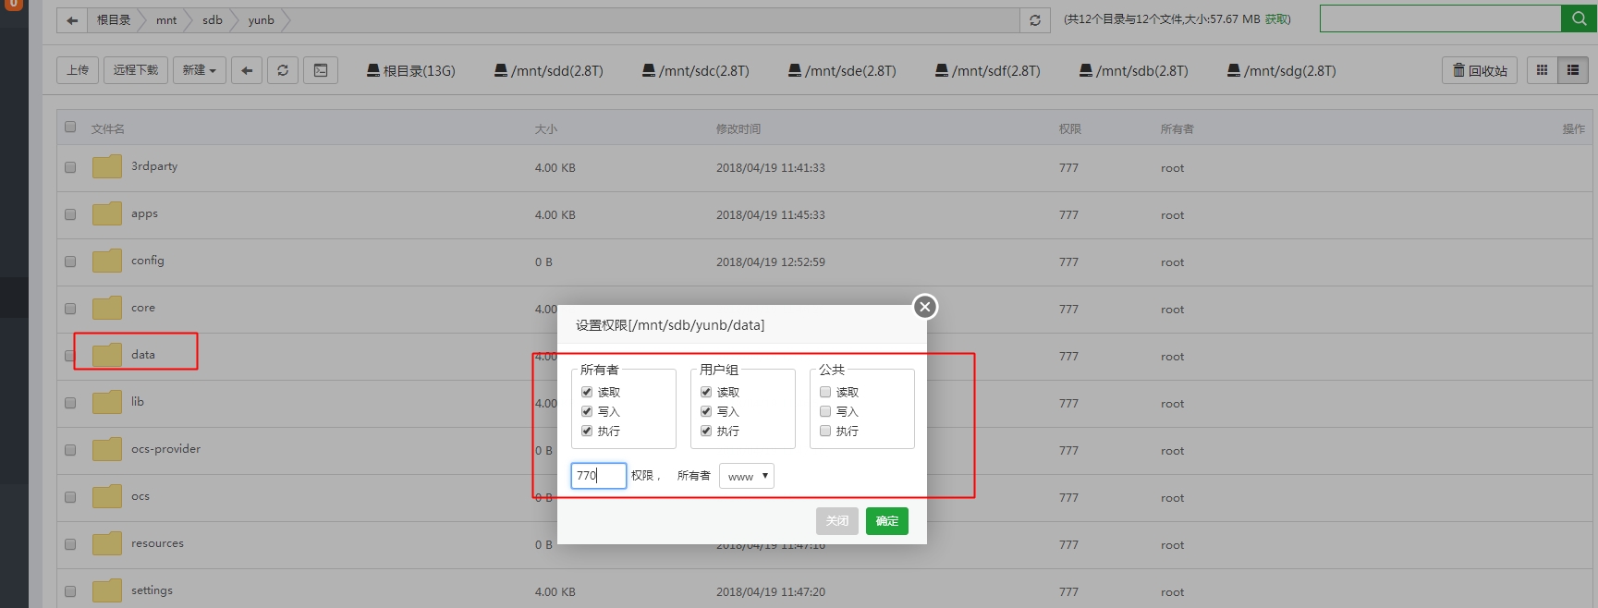Open the 3rdparty folder icon
The height and width of the screenshot is (608, 1598).
tap(107, 167)
